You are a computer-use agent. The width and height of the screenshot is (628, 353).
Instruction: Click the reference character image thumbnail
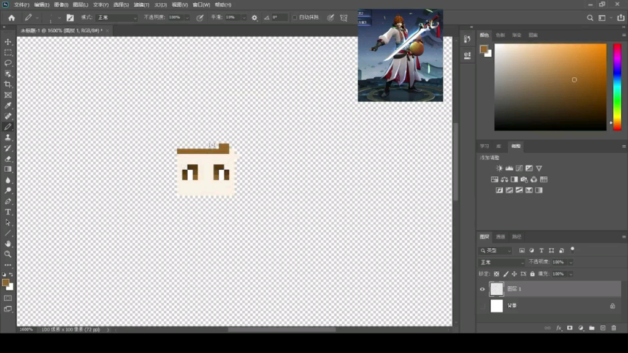coord(400,55)
